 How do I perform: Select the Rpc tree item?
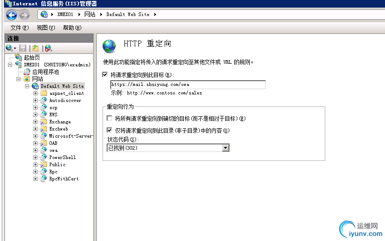(53, 172)
